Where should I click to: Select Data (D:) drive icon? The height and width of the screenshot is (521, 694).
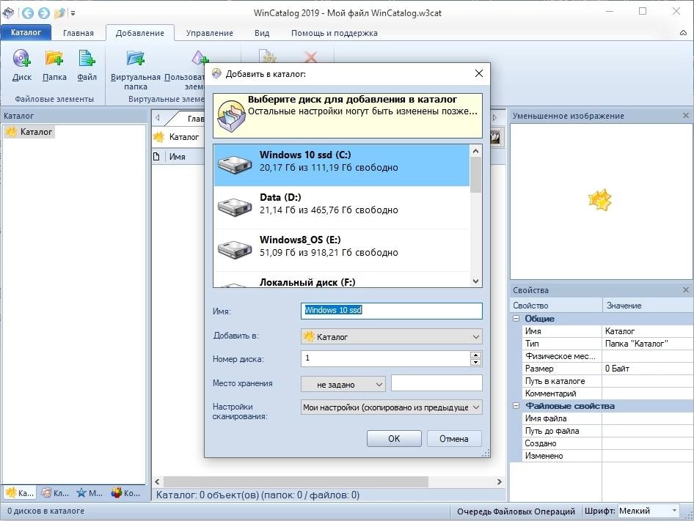(235, 207)
